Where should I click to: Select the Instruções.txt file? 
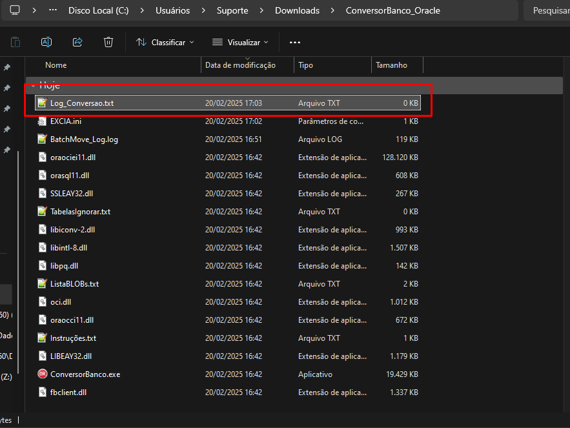tap(73, 338)
